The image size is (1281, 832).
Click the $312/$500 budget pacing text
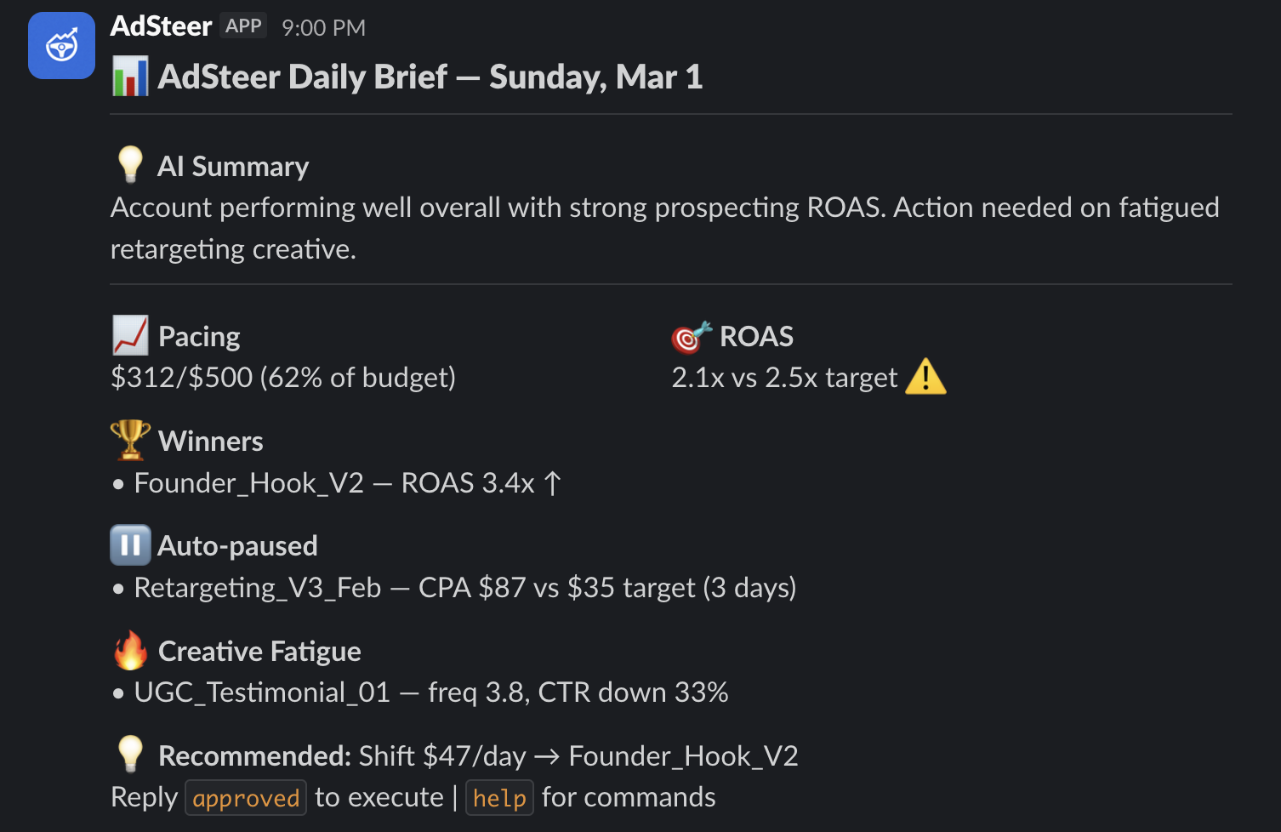(282, 377)
